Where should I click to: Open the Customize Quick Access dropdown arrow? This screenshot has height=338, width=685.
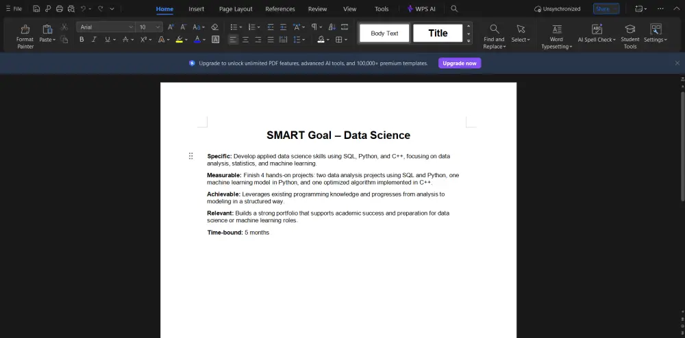[x=112, y=9]
